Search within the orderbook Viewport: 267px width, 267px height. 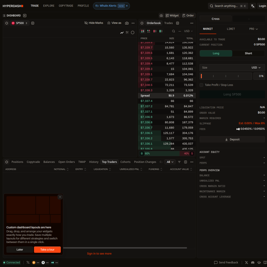(x=173, y=31)
